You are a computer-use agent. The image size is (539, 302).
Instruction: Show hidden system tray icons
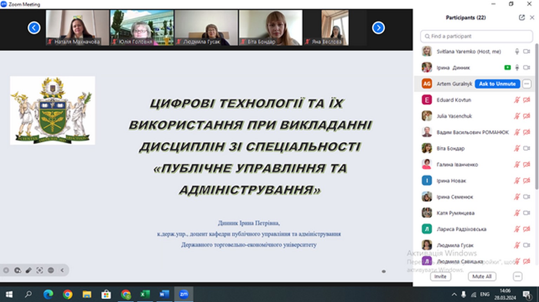pos(454,294)
